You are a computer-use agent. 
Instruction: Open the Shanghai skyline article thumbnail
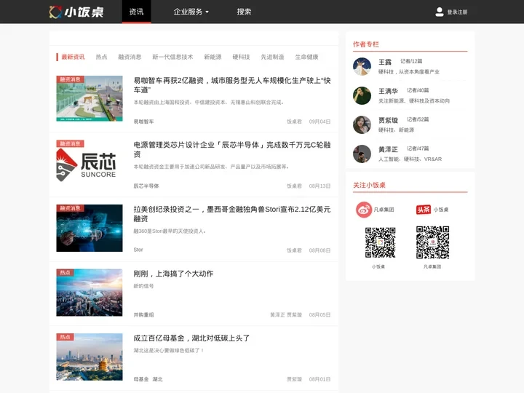[90, 293]
